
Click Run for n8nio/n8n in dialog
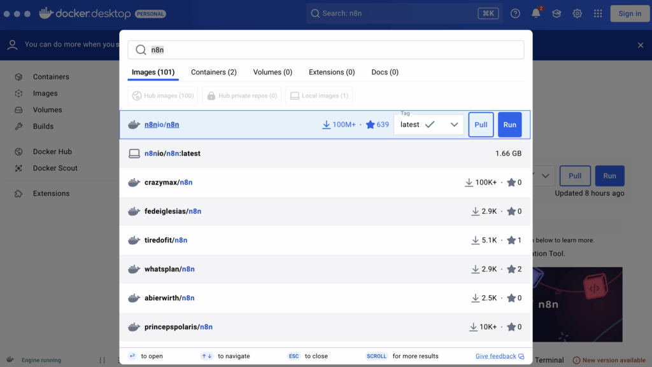click(x=510, y=125)
